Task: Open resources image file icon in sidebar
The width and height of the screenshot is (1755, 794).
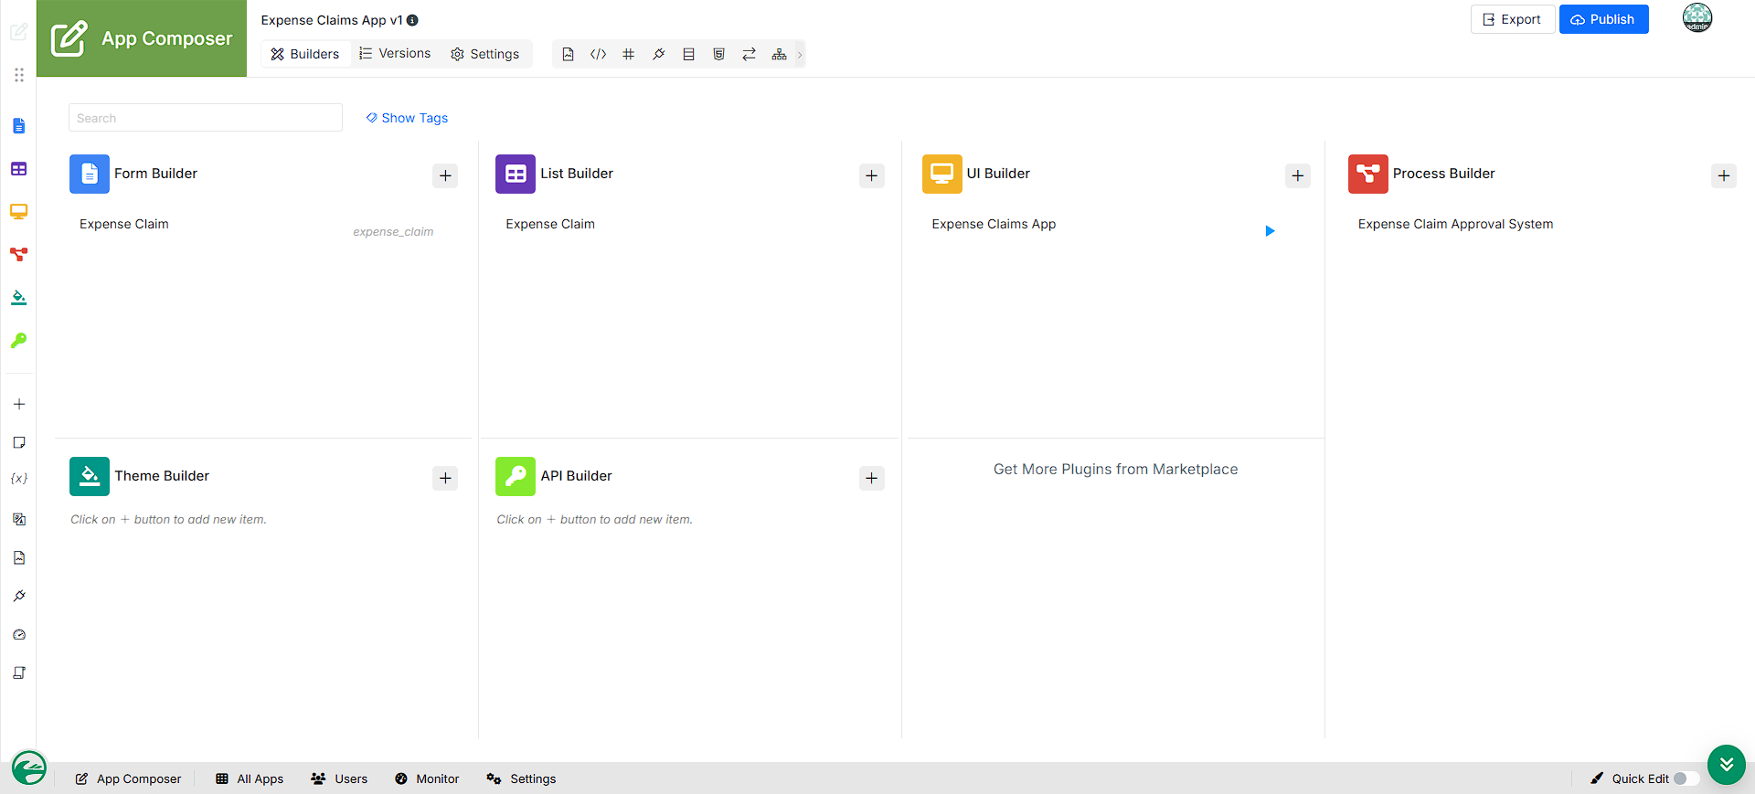Action: 19,557
